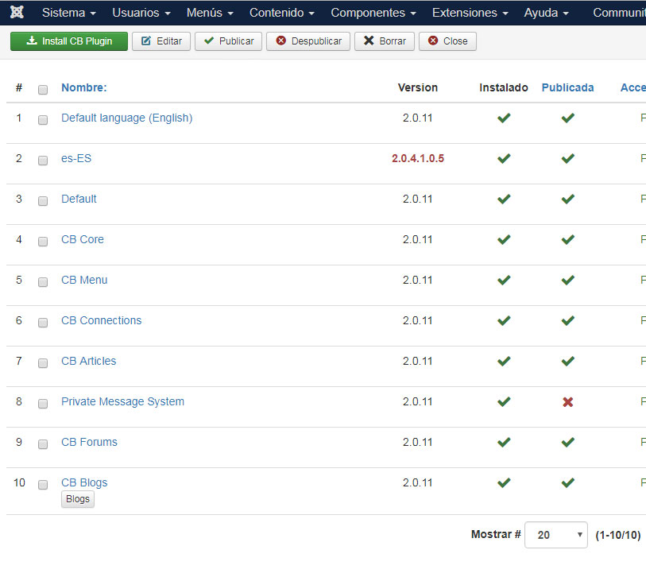Check the Default row checkbox
The image size is (646, 577).
43,201
